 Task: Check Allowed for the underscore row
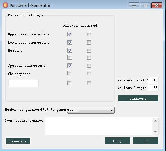coord(70,57)
